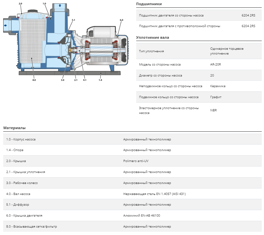Click the blue inlet arrow on the pump diagram

[x=5, y=26]
